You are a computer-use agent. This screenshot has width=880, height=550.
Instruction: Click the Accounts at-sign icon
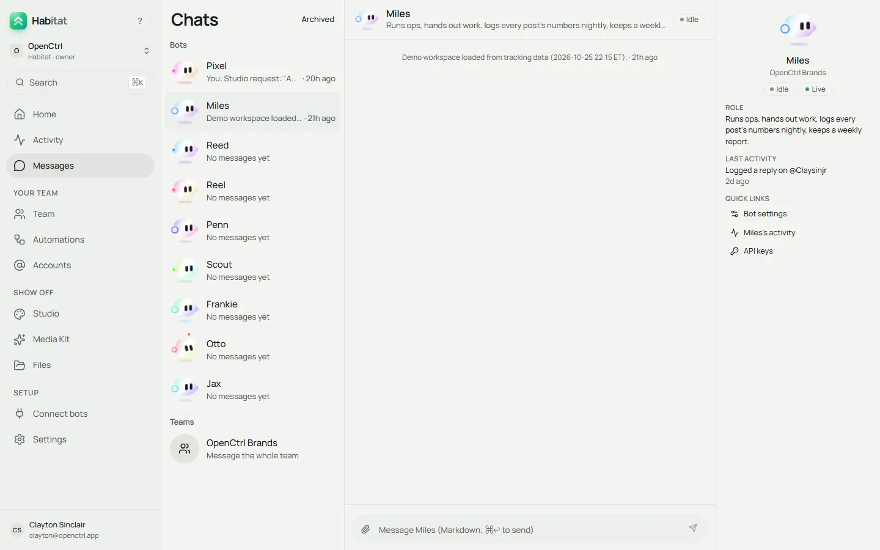tap(20, 265)
